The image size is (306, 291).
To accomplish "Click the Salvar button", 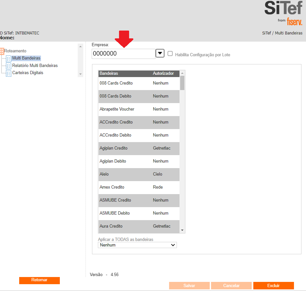I will pyautogui.click(x=189, y=285).
